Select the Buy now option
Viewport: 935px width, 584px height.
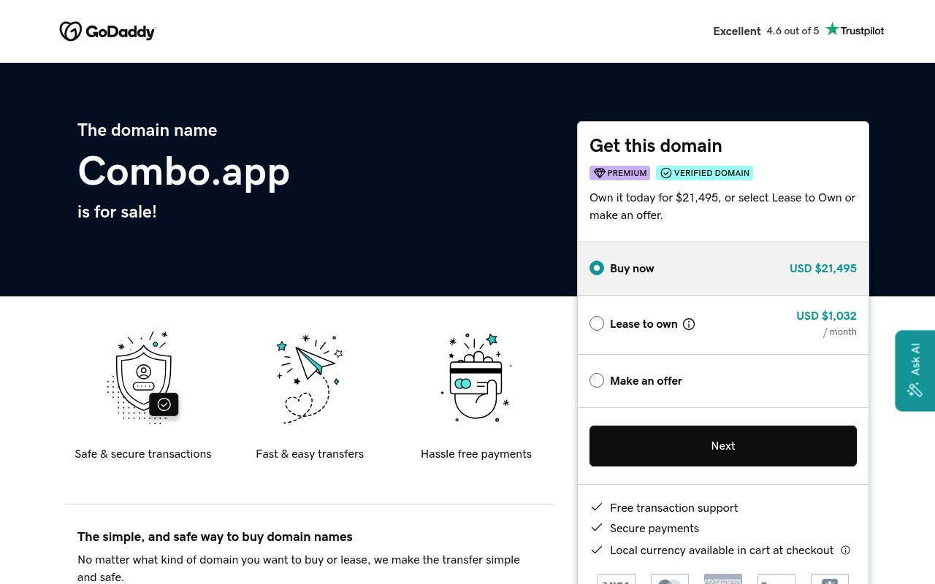pos(597,268)
